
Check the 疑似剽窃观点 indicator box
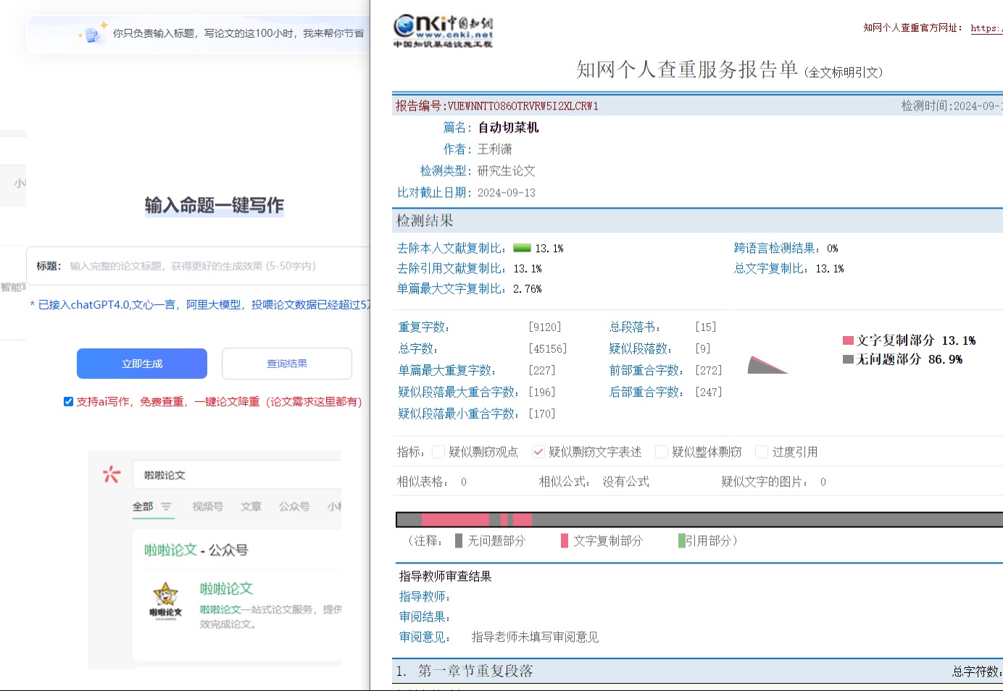click(x=438, y=452)
